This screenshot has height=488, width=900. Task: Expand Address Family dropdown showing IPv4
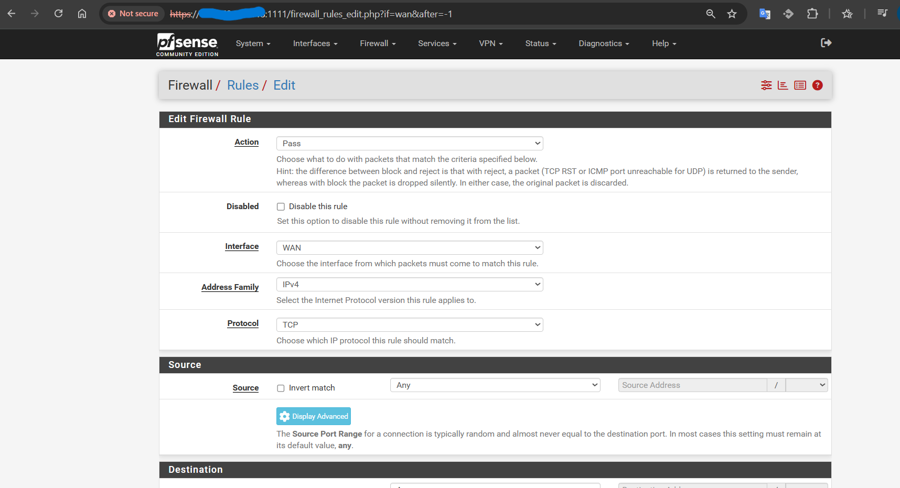409,285
